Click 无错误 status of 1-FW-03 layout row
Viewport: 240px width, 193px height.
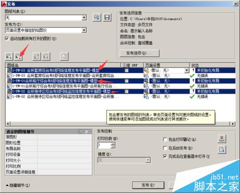tap(202, 76)
